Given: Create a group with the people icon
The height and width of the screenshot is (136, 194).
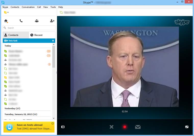Looking at the screenshot, I should click(x=37, y=21).
